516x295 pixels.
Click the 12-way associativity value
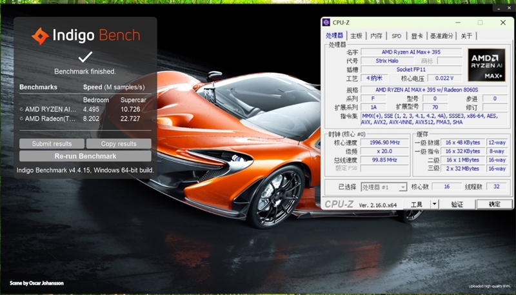497,143
